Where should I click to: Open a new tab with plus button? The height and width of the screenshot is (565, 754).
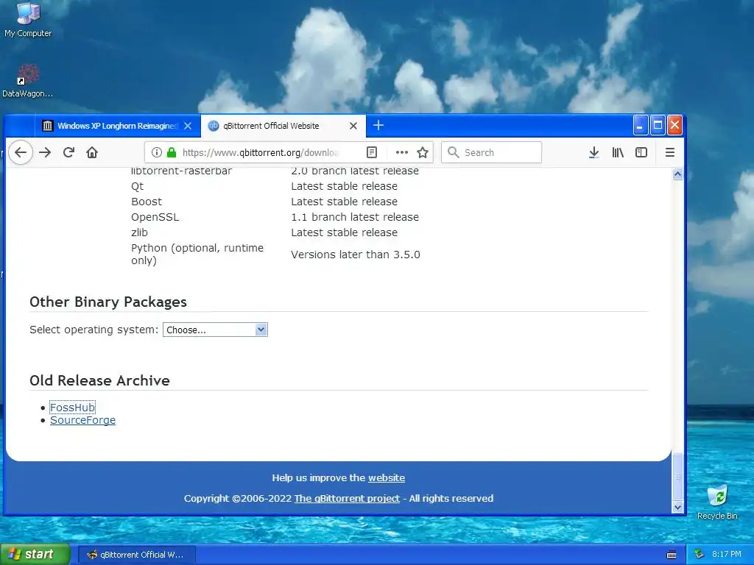pos(378,125)
